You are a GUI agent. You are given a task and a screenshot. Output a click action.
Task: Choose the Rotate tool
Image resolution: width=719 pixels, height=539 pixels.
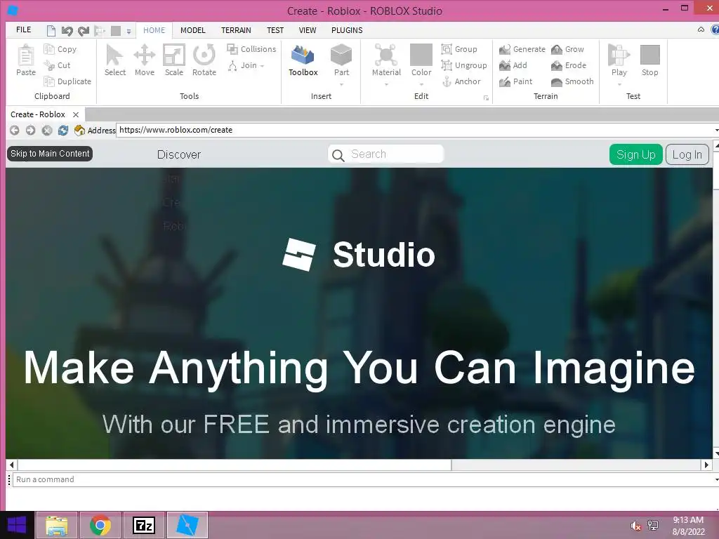pos(204,55)
